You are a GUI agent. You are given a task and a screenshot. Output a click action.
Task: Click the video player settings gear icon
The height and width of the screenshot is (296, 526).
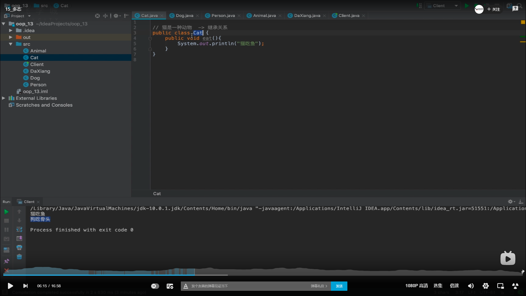pyautogui.click(x=486, y=286)
